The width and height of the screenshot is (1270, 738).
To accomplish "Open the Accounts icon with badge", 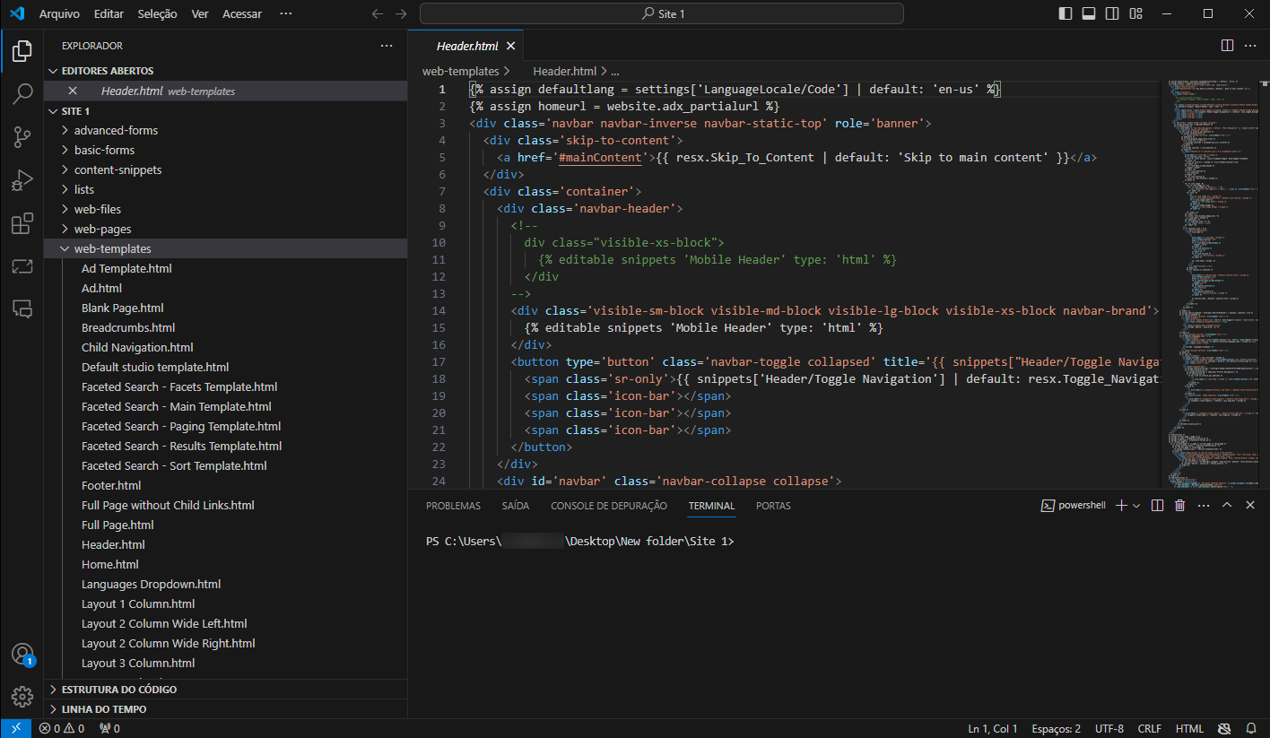I will tap(22, 655).
